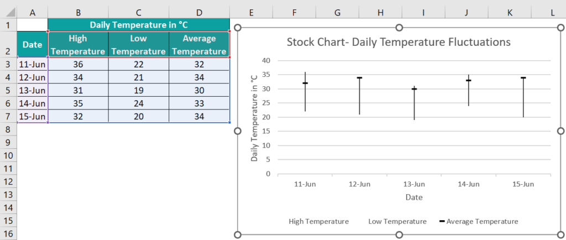The width and height of the screenshot is (566, 240).
Task: Click cell with high temperature 36
Action: 78,64
